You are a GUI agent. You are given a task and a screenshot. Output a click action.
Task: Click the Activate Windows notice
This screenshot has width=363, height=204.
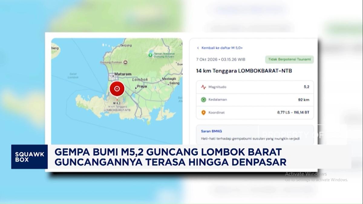316,177
